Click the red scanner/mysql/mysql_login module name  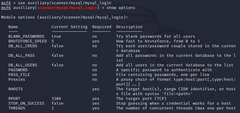(x=67, y=8)
